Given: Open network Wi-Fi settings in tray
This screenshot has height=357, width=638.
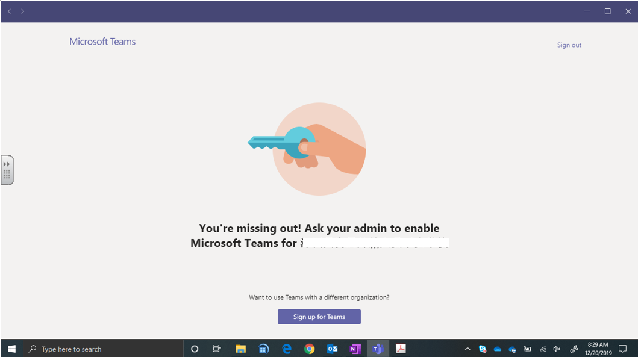Looking at the screenshot, I should (542, 349).
